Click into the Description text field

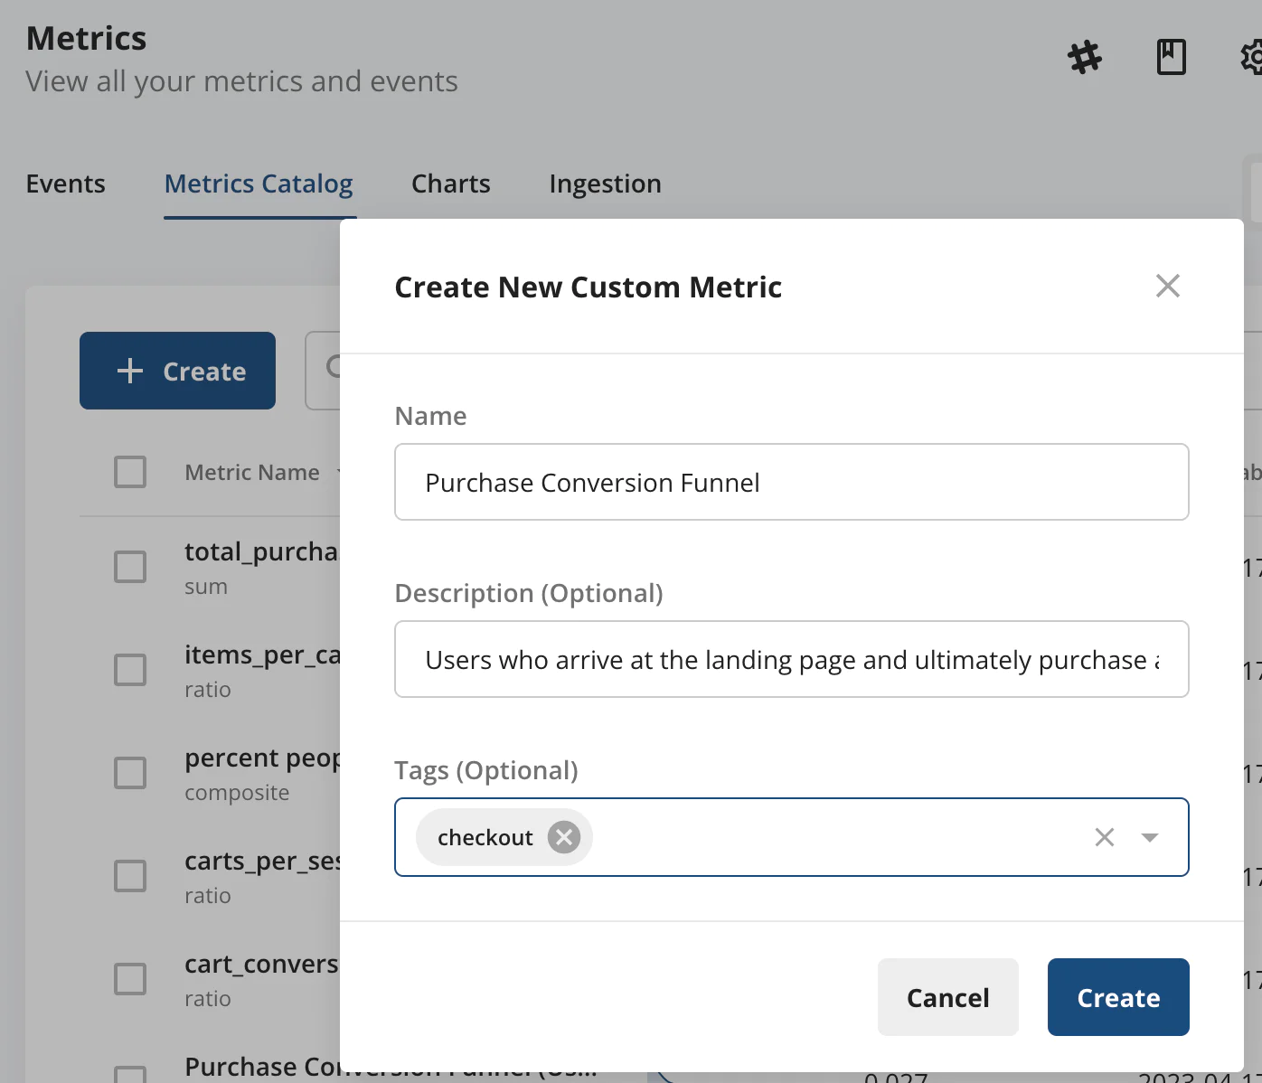(x=791, y=659)
